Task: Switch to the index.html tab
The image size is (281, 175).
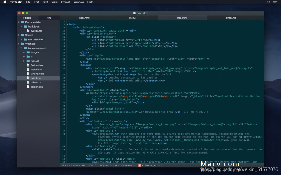Action: pos(84,18)
